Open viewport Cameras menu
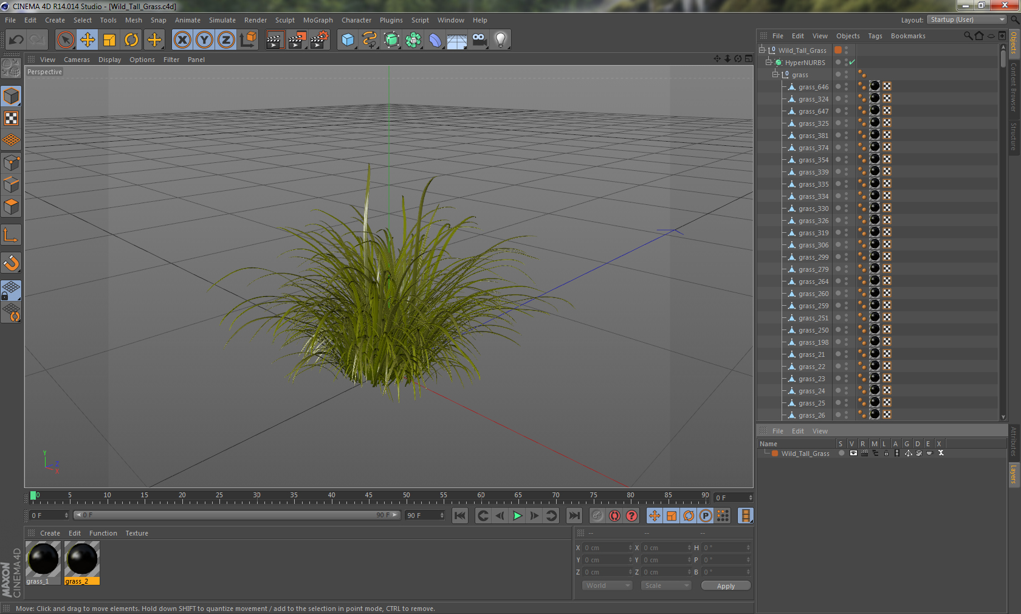 coord(77,60)
